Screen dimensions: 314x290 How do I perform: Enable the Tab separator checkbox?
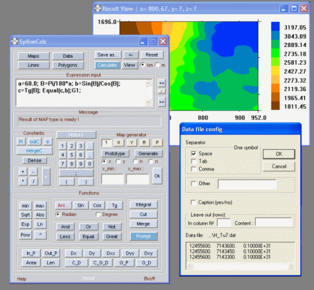(194, 161)
